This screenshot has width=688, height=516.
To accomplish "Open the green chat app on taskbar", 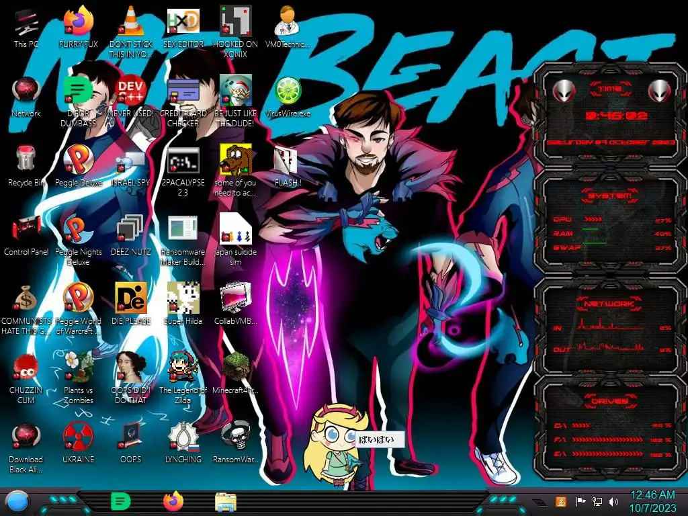I will pyautogui.click(x=121, y=501).
